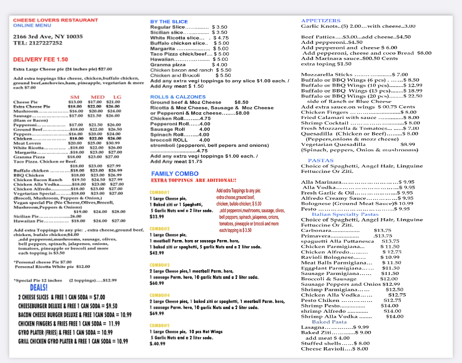Select the Baked Pasta subheading
This screenshot has height=363, width=462.
coord(329,322)
